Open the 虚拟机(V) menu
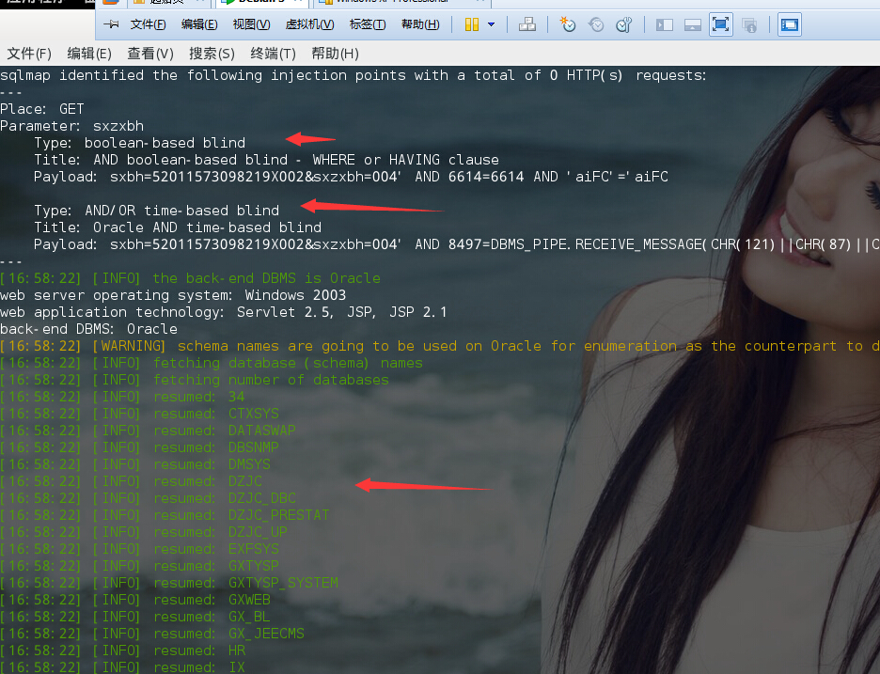This screenshot has width=880, height=674. (x=310, y=24)
